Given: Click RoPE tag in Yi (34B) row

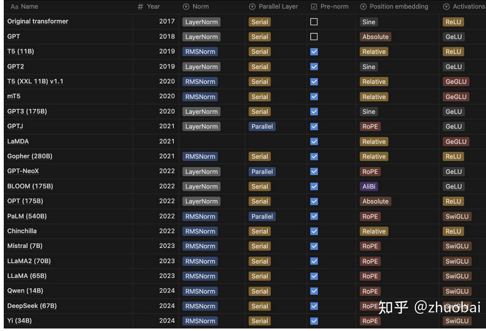Looking at the screenshot, I should pos(370,321).
